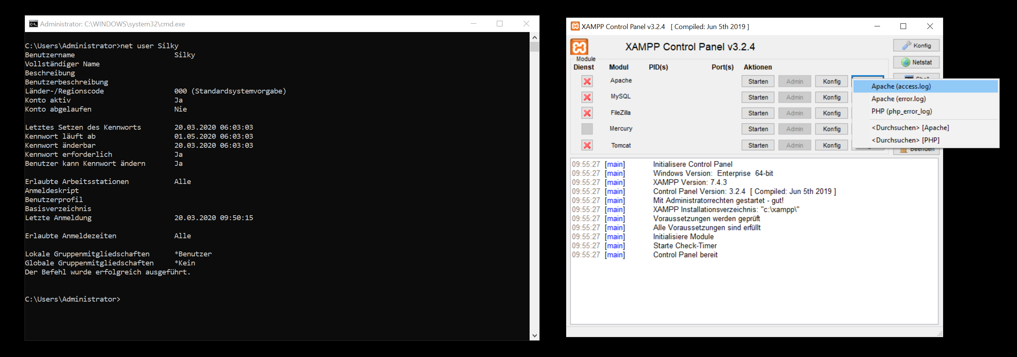Click the 'PID(s)' column header
This screenshot has width=1017, height=357.
[x=659, y=67]
